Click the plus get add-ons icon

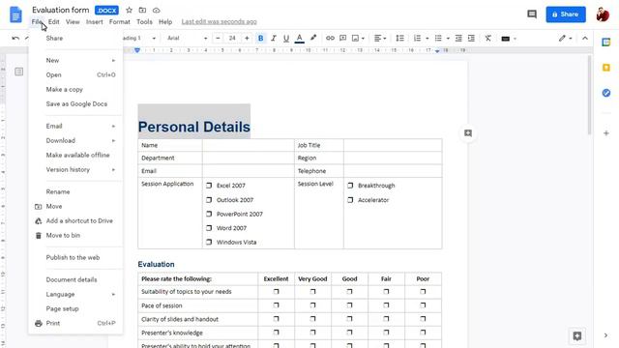(x=606, y=133)
